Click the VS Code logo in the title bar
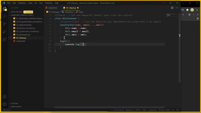The width and height of the screenshot is (201, 113). click(3, 3)
